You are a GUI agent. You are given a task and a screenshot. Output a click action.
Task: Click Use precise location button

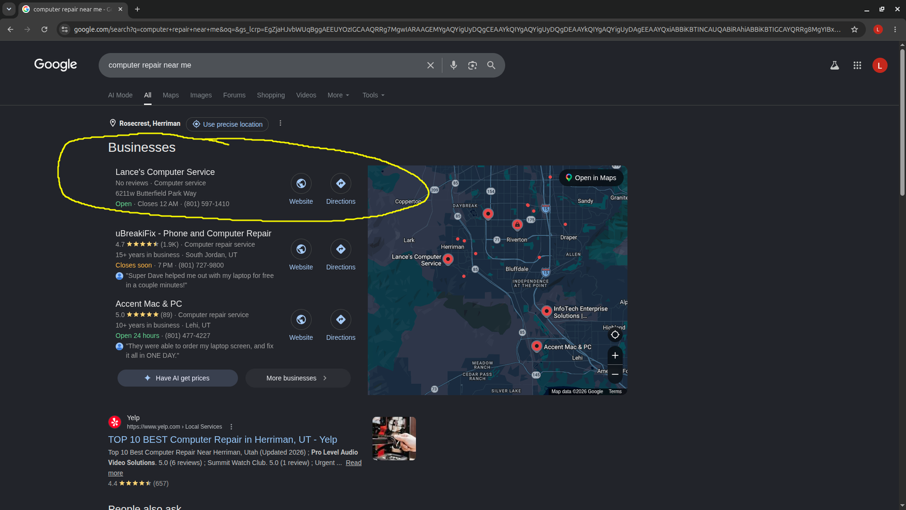pyautogui.click(x=227, y=124)
